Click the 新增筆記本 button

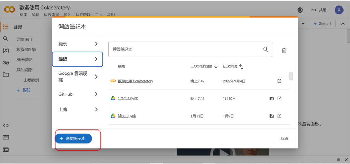[x=73, y=138]
